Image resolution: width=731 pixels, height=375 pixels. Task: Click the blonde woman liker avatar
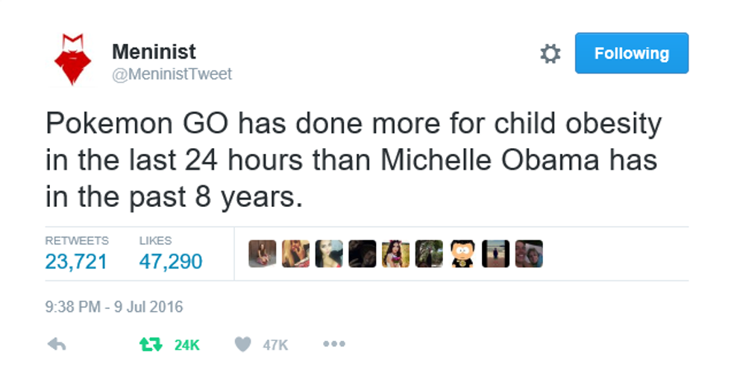coord(295,254)
